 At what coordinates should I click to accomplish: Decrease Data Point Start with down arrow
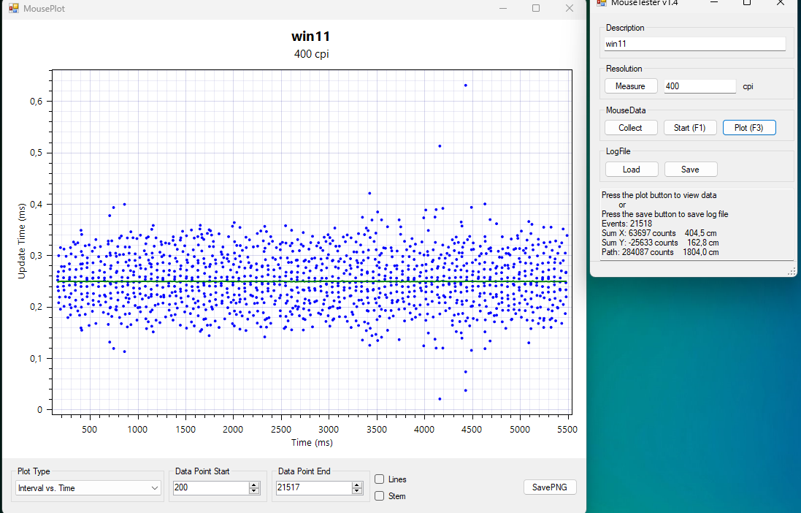254,491
